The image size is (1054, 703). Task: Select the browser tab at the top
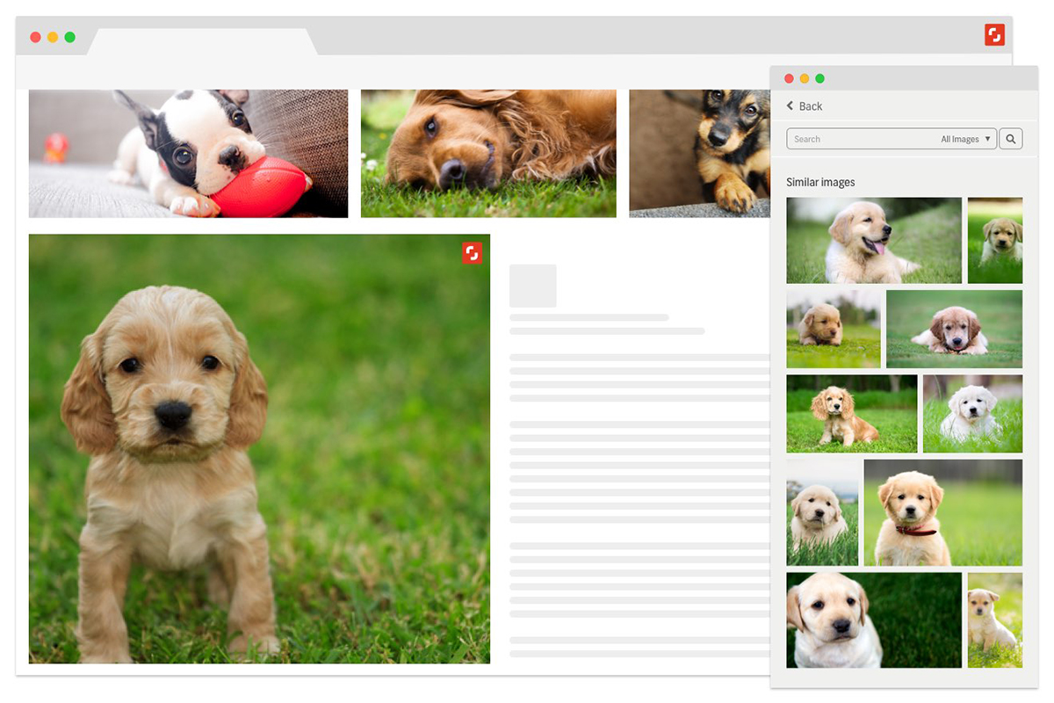[x=202, y=41]
